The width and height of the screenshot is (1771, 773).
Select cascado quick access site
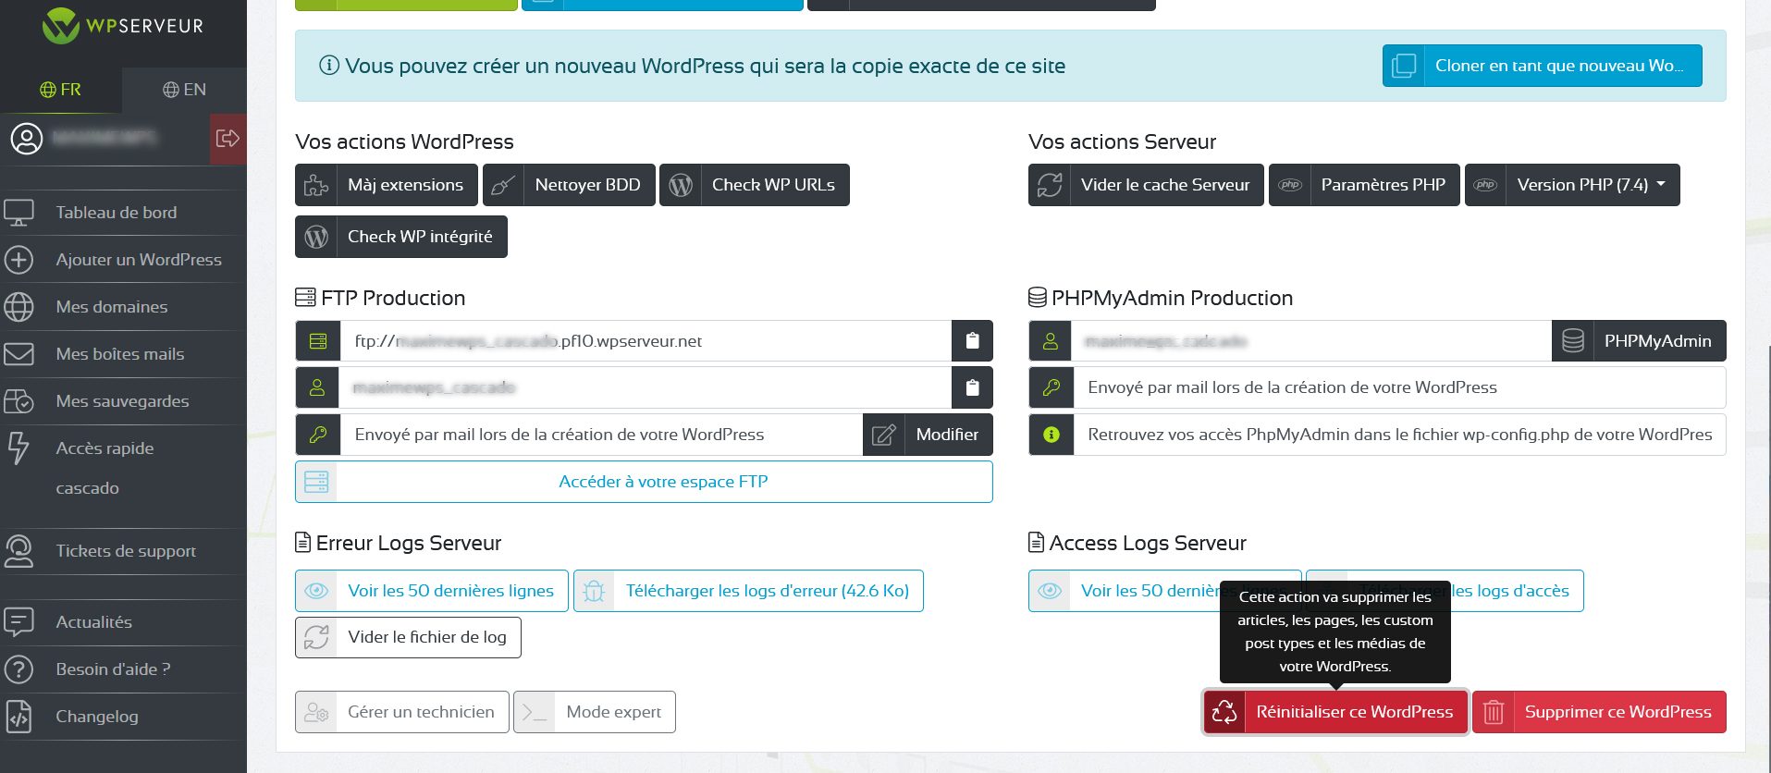[87, 488]
